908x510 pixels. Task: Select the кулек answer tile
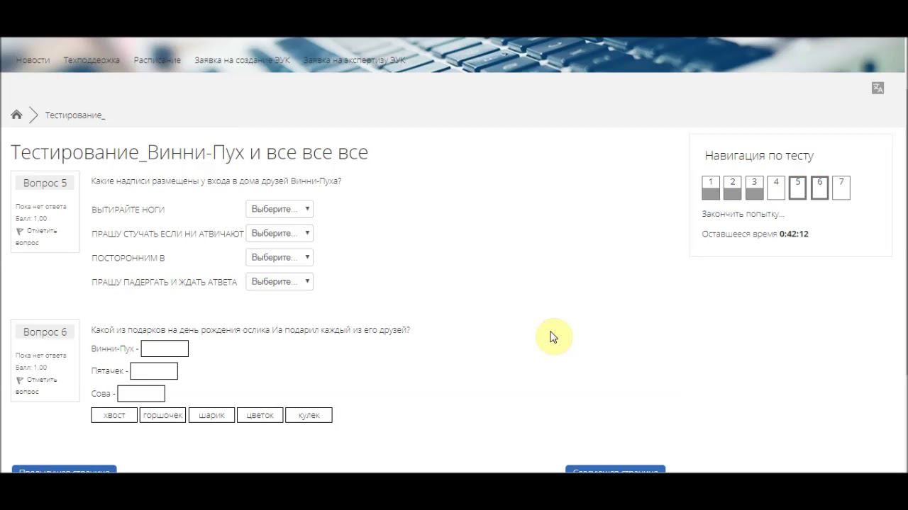(309, 415)
